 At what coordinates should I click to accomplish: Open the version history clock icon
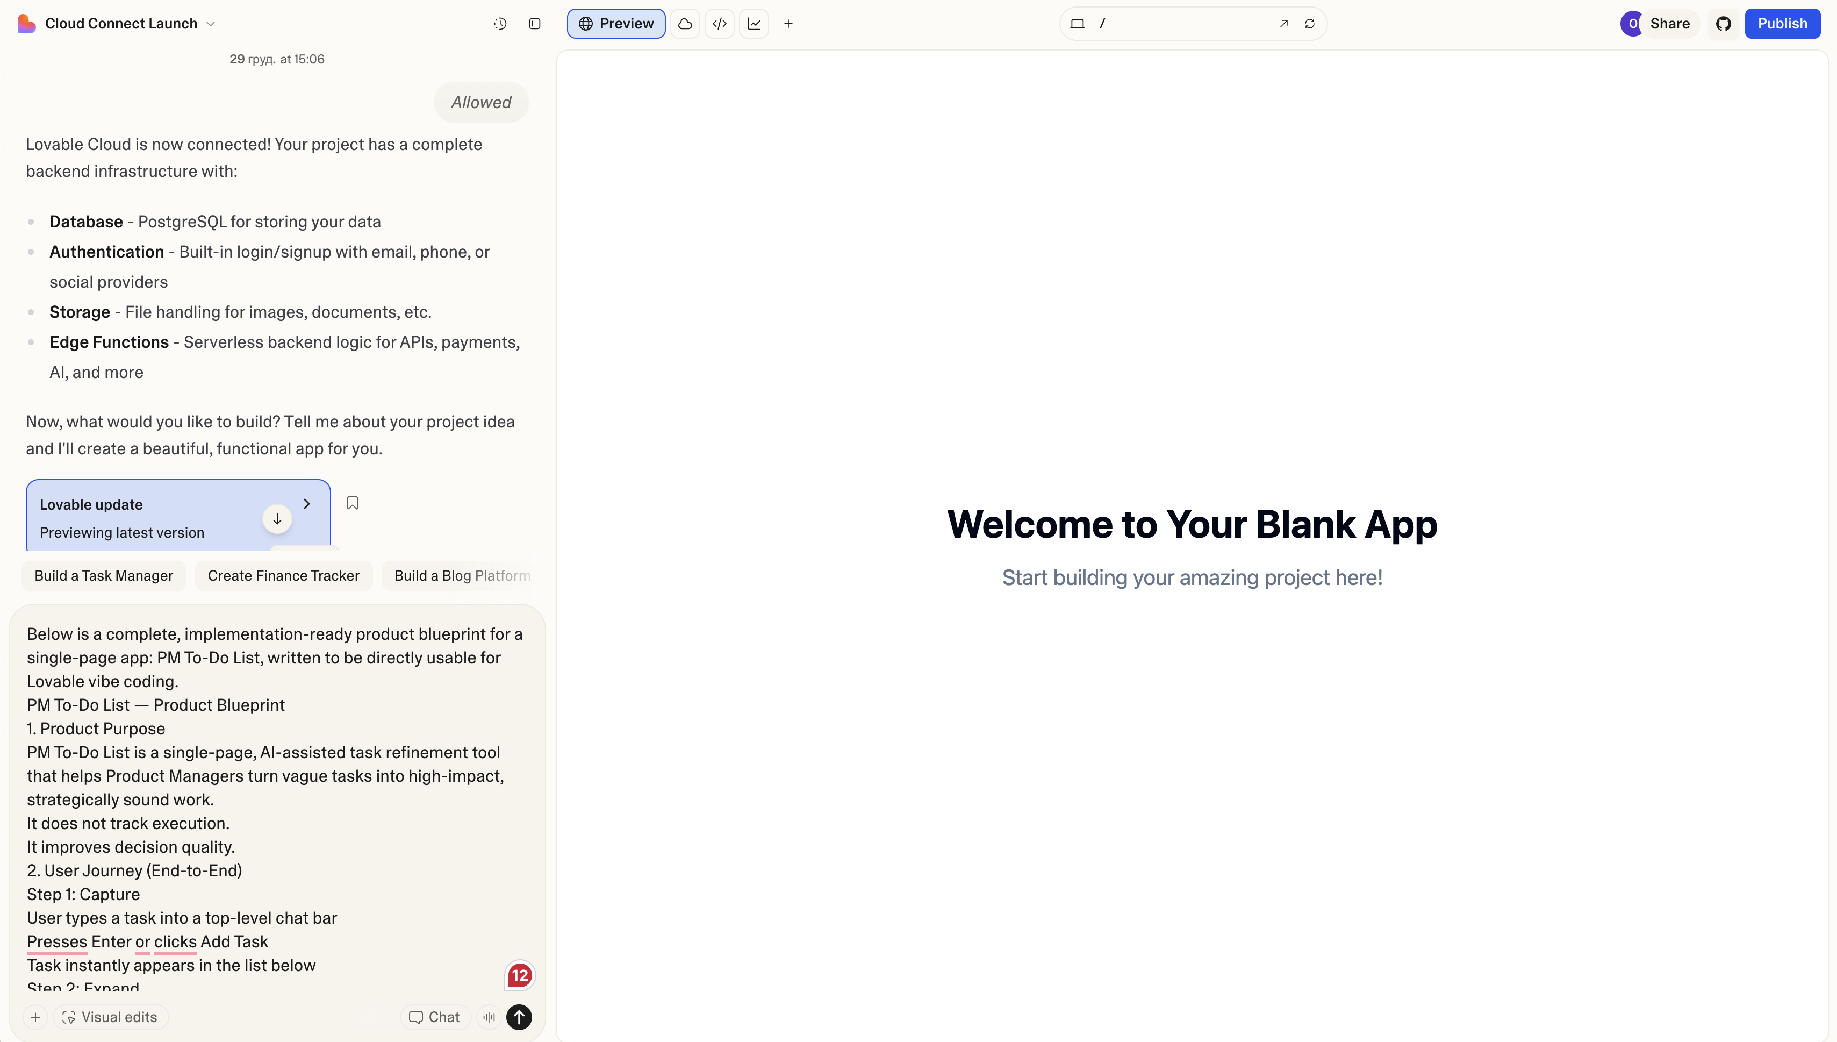coord(500,24)
